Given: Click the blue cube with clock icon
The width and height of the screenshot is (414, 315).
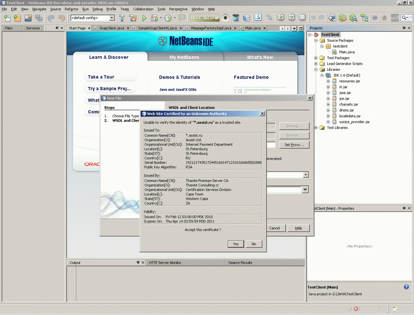Looking at the screenshot, I should point(246,18).
